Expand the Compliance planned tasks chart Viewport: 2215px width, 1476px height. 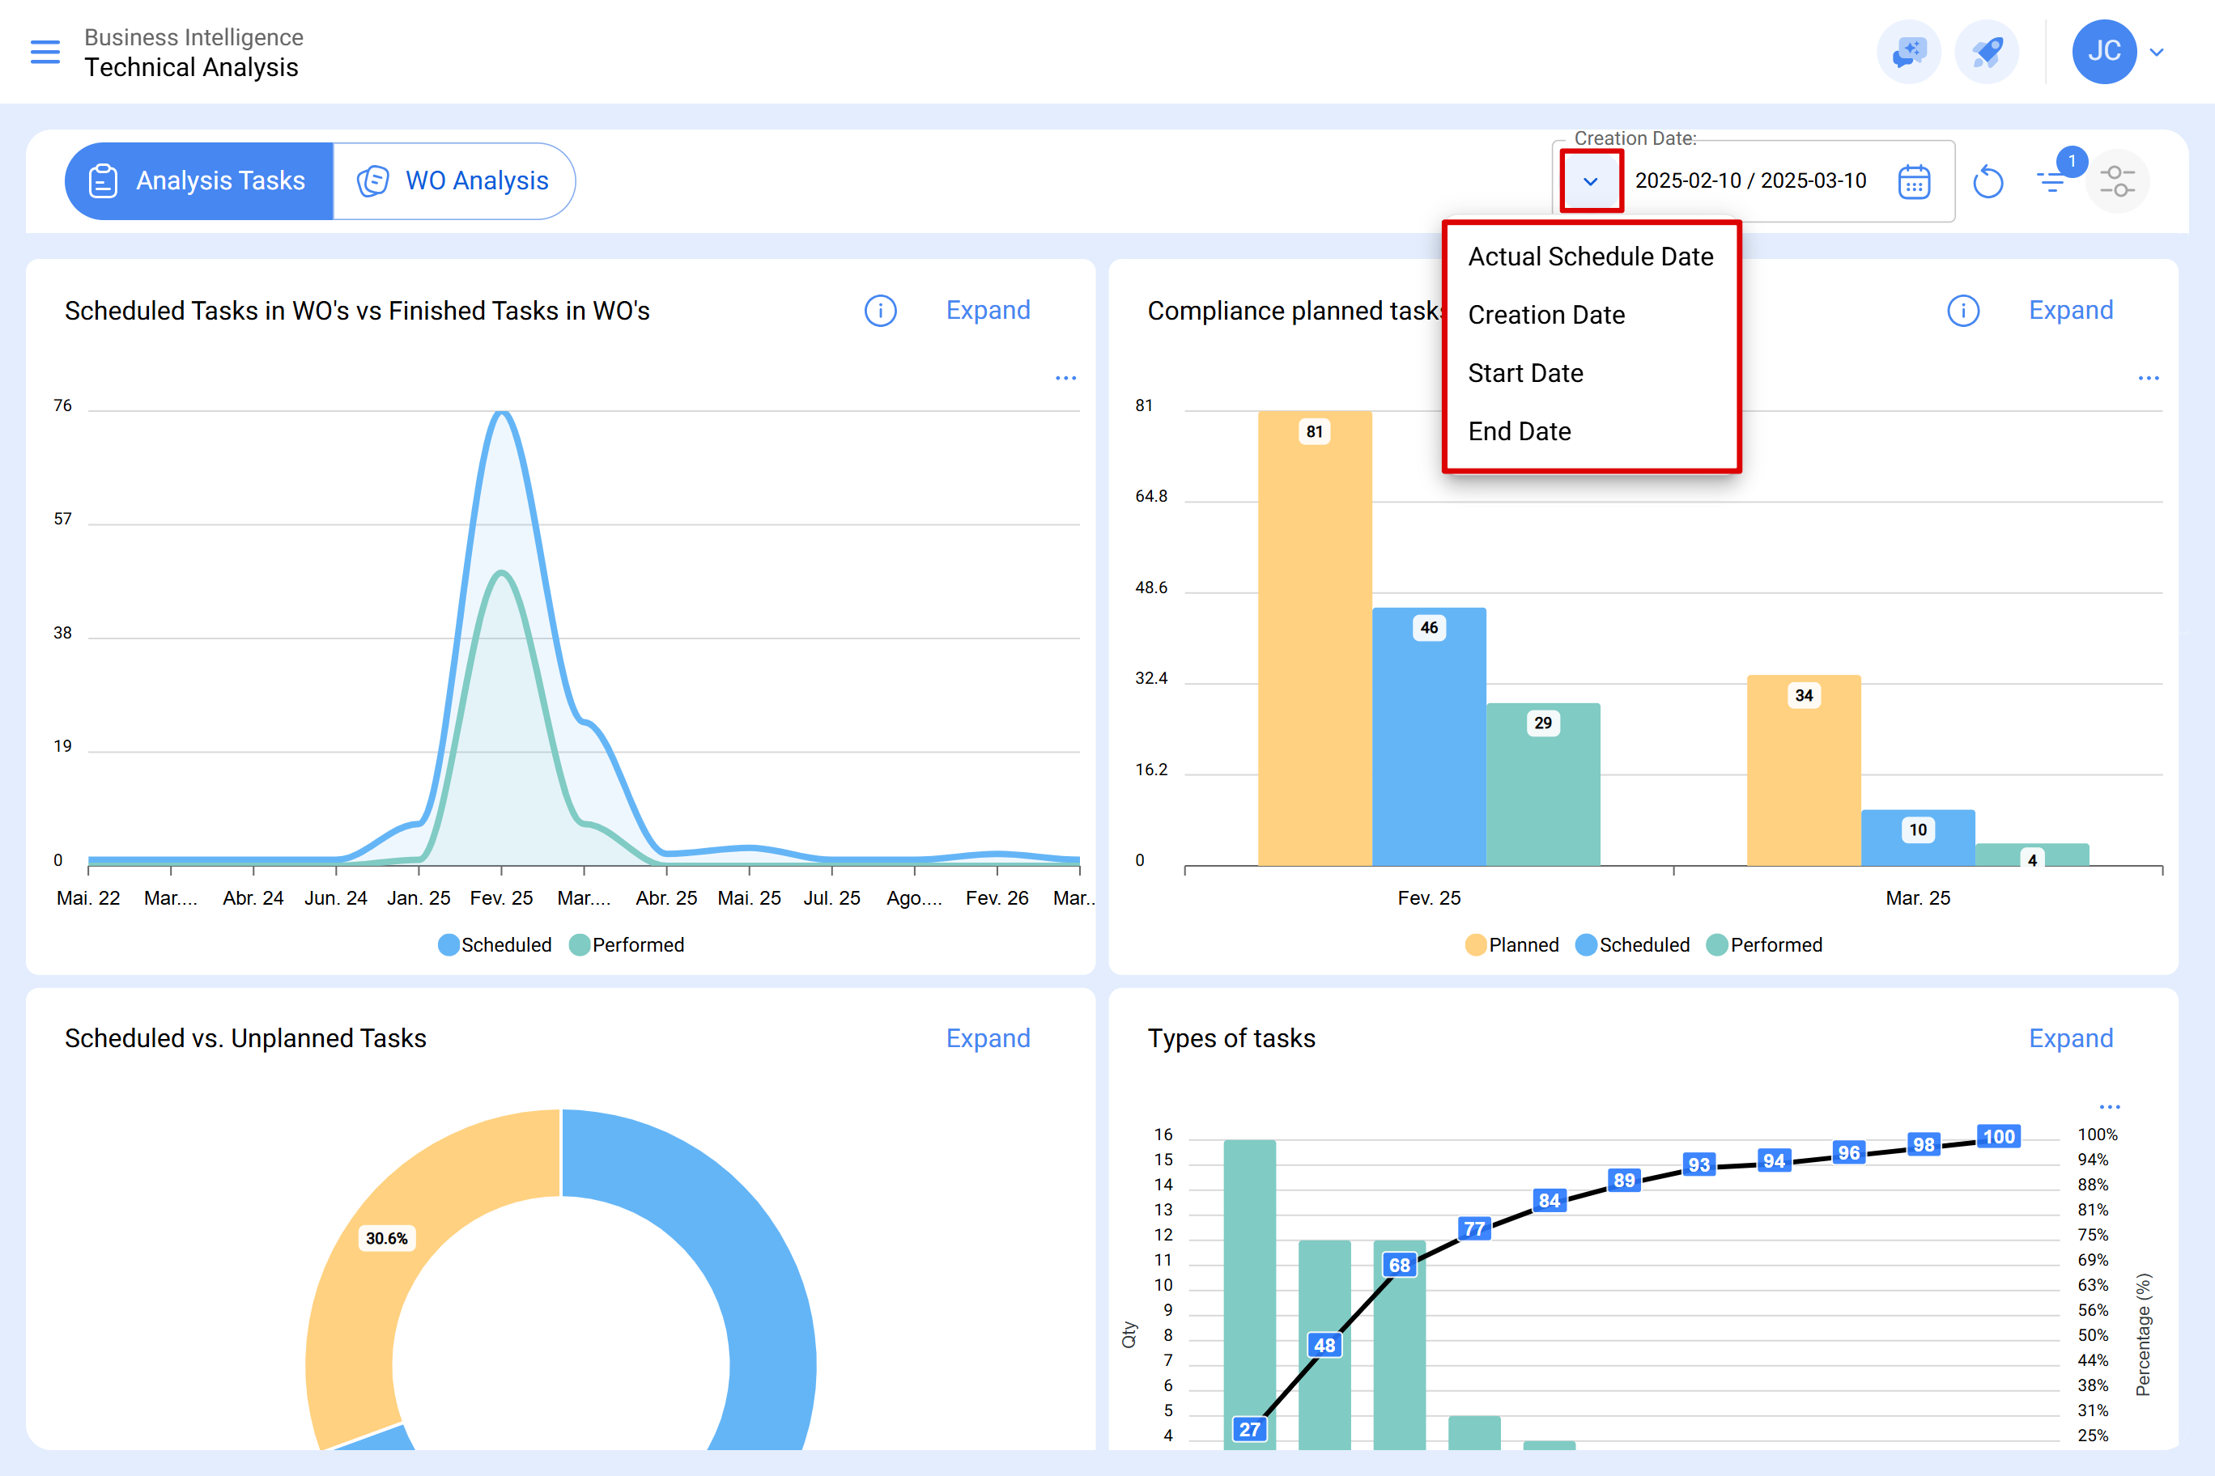click(x=2071, y=311)
